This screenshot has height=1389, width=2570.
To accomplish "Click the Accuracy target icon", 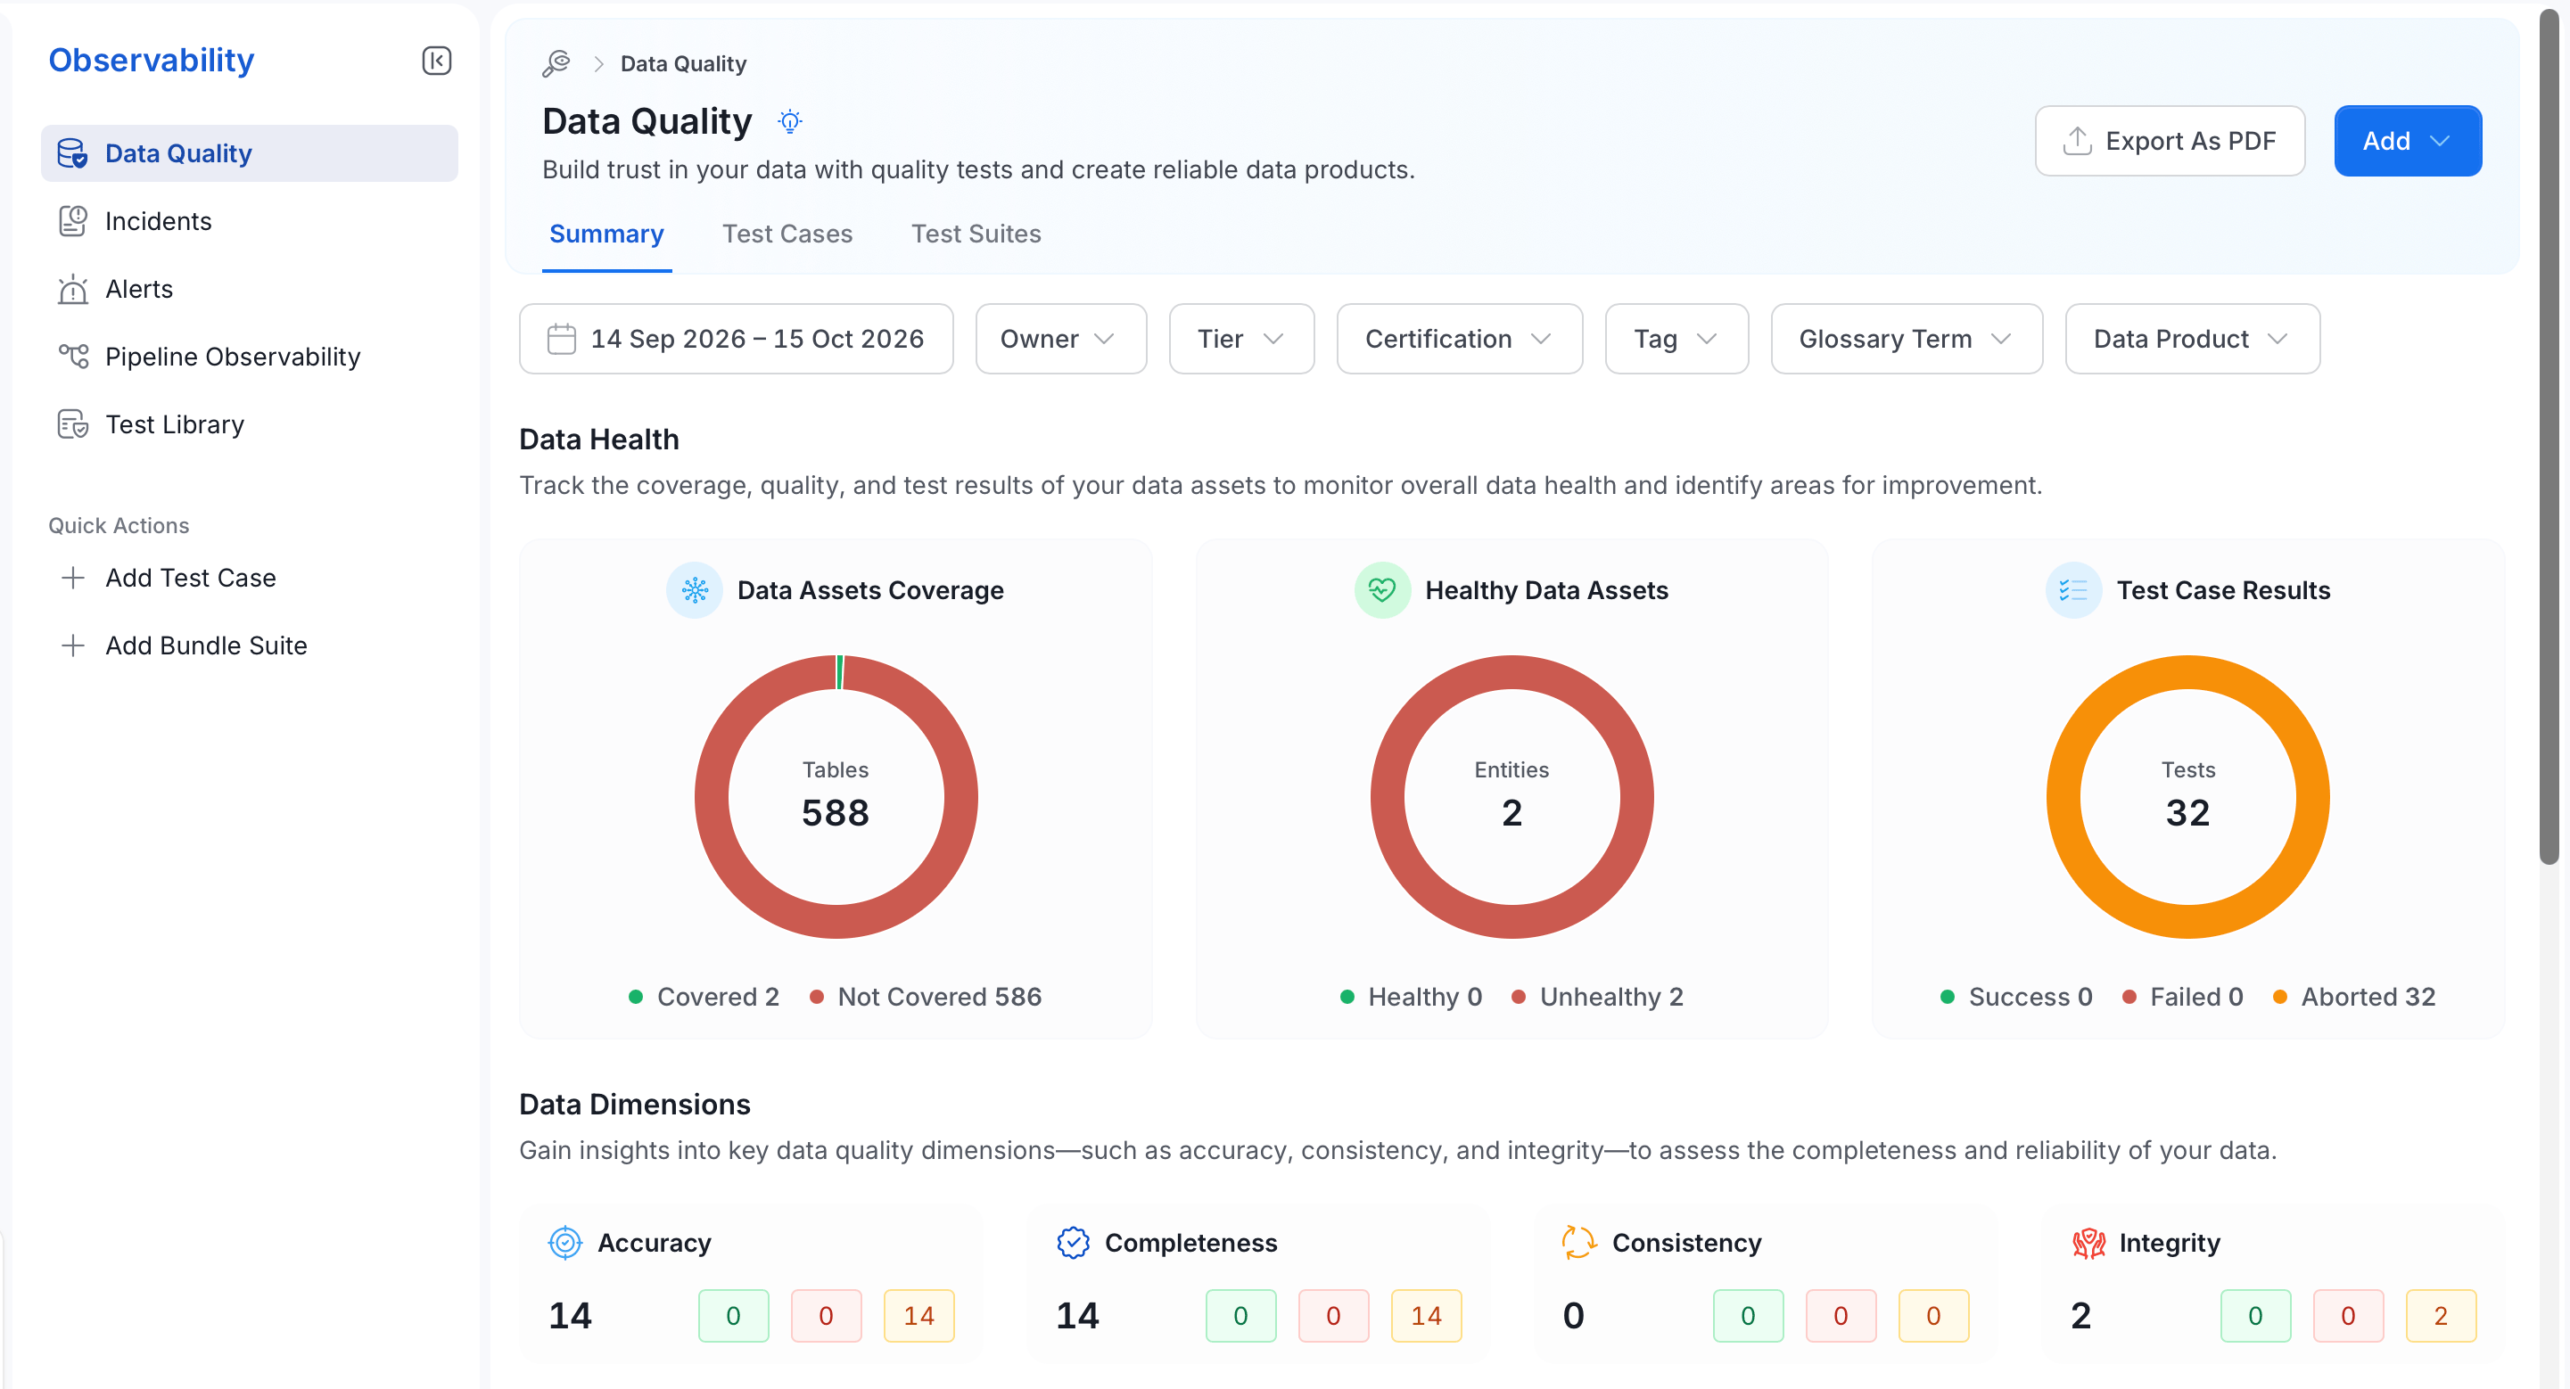I will click(x=564, y=1243).
